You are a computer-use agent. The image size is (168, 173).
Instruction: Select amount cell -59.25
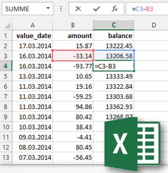[x=73, y=97]
